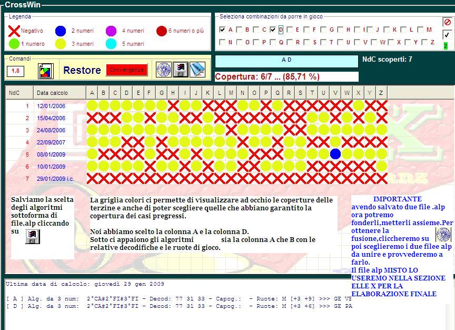Click the yellow circle in row 6 column A
Viewport: 455px width, 330px height.
pos(92,166)
